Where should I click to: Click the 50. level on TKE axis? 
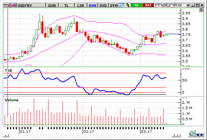coord(185,80)
